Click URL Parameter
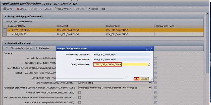 click(42, 48)
